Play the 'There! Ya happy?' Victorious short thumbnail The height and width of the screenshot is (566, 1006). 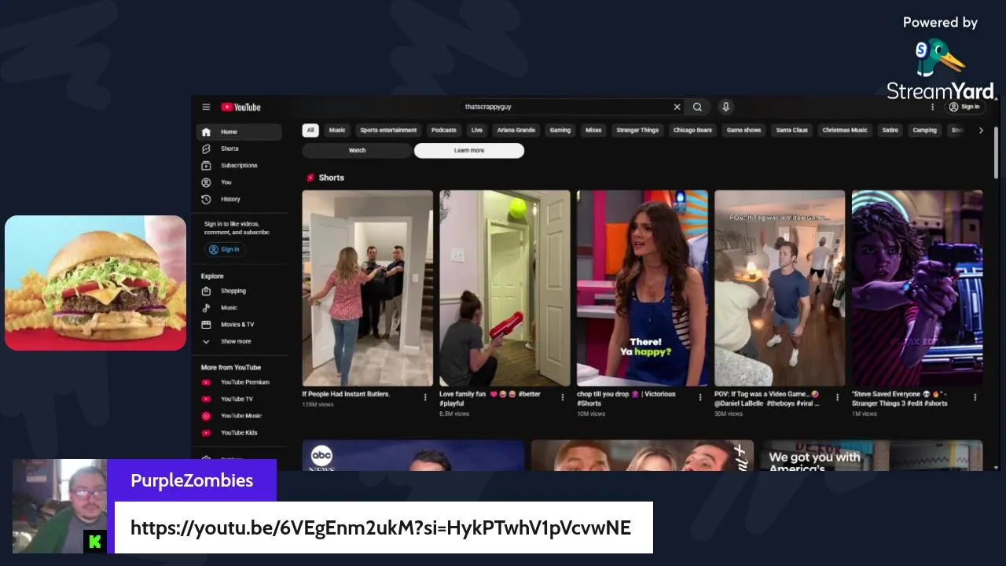click(x=642, y=289)
